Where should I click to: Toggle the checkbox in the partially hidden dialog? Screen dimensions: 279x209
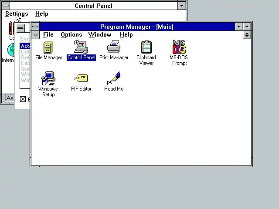coord(23,99)
